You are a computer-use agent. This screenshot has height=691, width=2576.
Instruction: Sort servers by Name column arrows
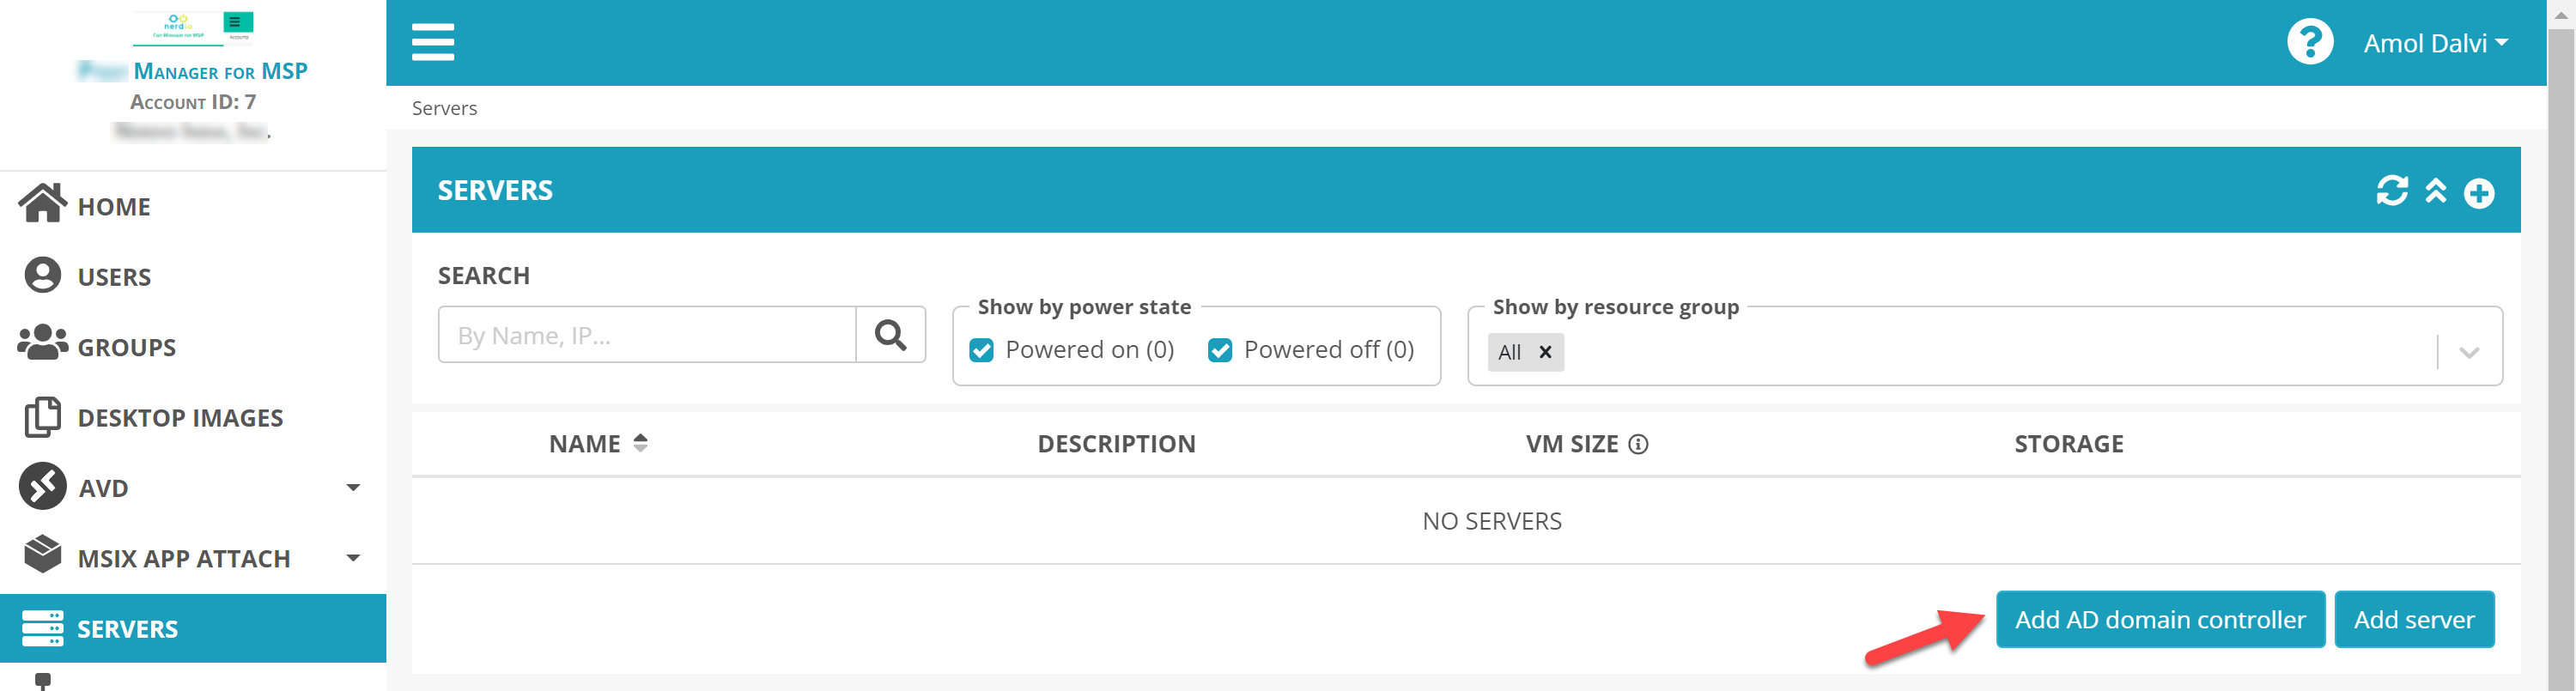[640, 443]
